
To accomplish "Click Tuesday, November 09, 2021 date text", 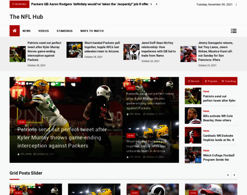I will tap(214, 5).
